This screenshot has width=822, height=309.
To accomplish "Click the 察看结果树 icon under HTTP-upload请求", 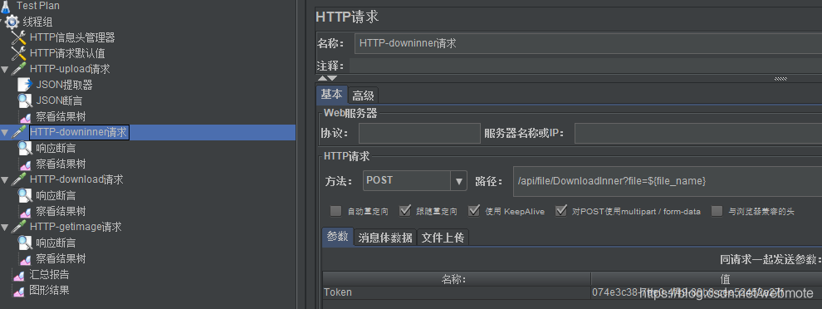I will click(x=25, y=117).
